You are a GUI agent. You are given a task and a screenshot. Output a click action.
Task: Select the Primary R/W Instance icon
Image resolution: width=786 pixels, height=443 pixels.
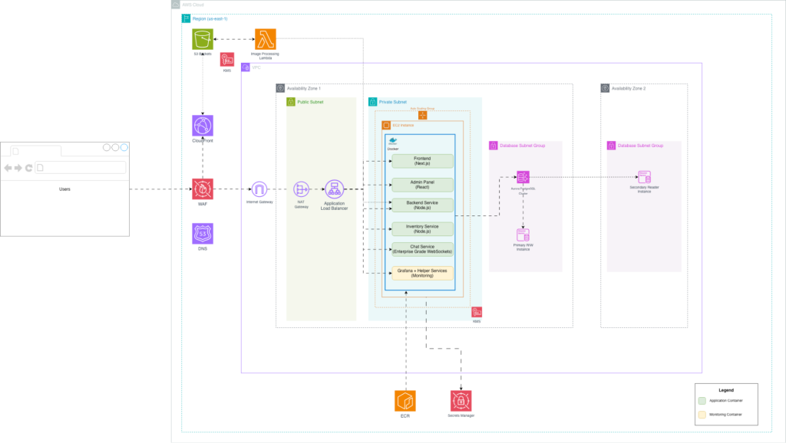point(523,235)
